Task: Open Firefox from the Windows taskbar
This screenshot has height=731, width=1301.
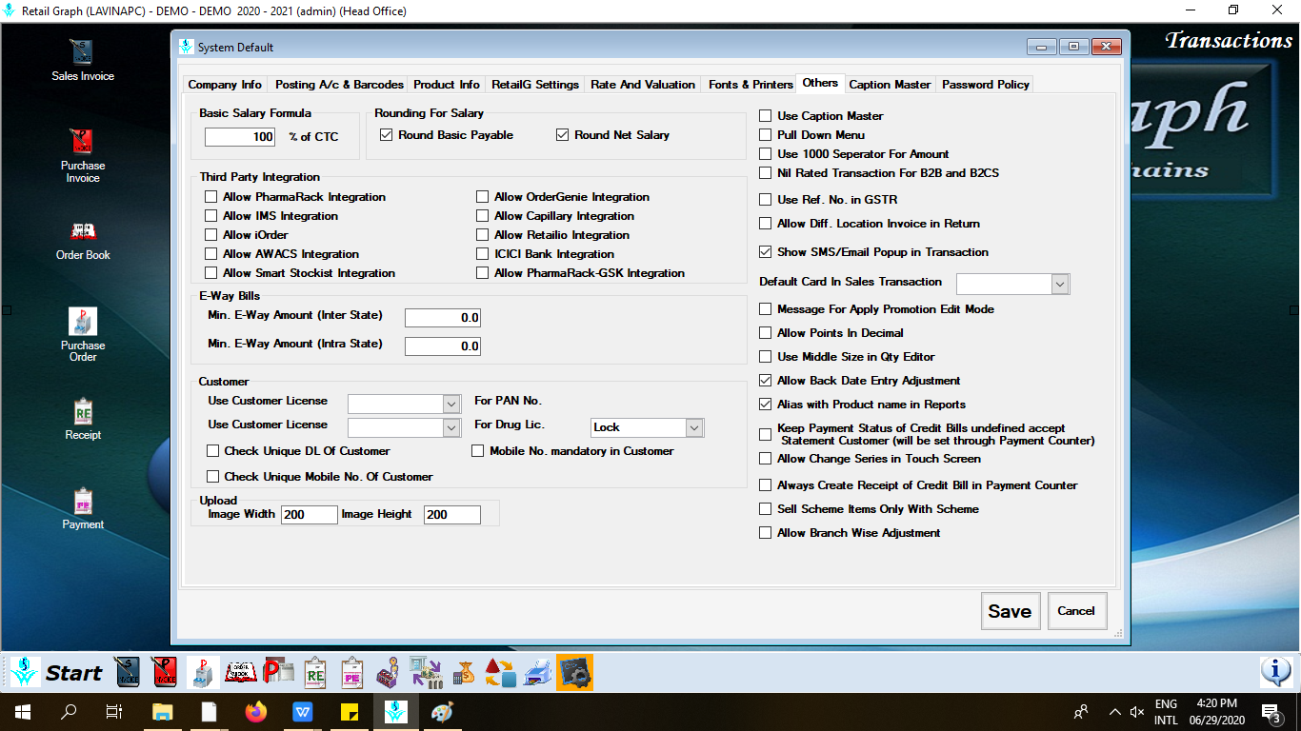Action: [255, 711]
